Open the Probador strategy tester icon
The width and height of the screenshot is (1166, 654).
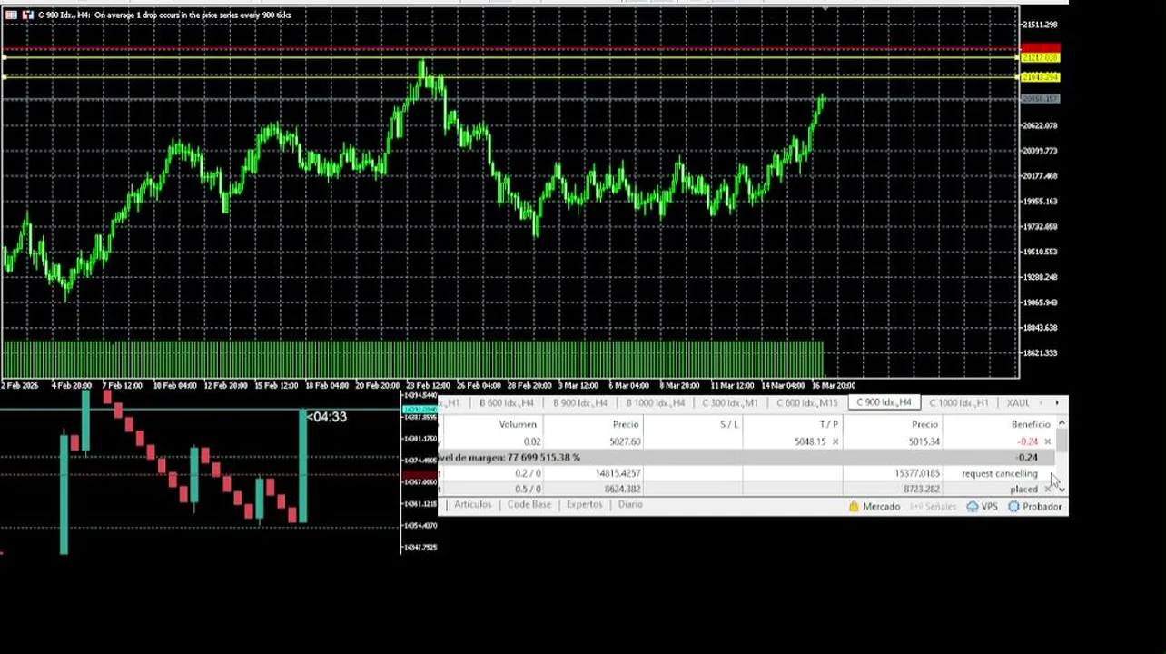[x=1013, y=507]
